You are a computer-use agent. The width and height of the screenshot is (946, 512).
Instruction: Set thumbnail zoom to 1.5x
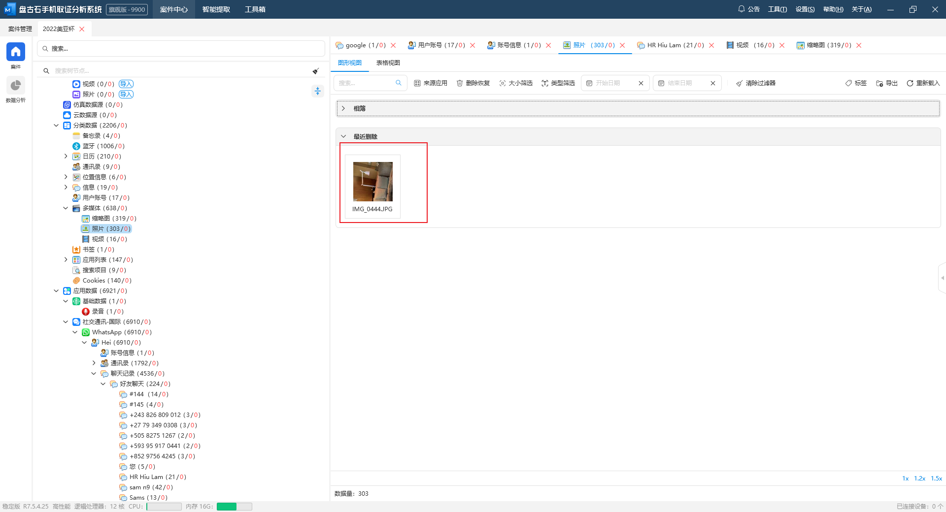(936, 479)
